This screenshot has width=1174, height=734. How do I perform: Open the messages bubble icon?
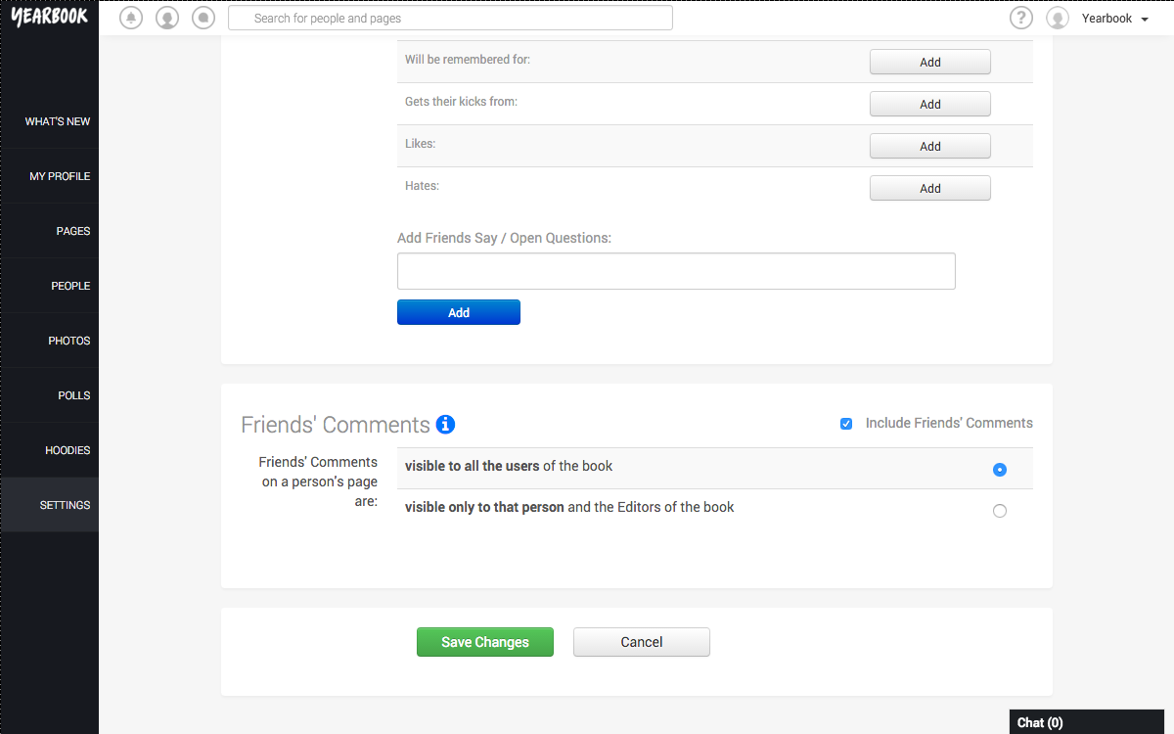[203, 18]
